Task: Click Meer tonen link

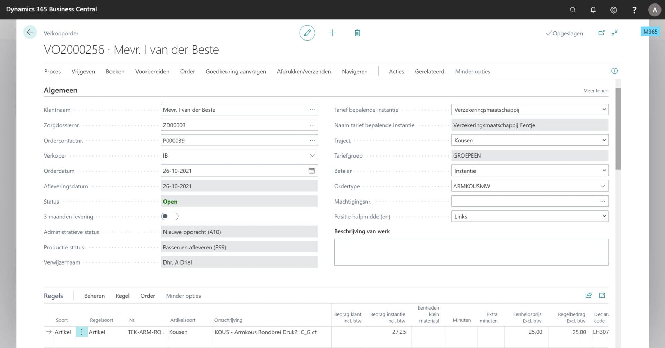Action: coord(596,91)
